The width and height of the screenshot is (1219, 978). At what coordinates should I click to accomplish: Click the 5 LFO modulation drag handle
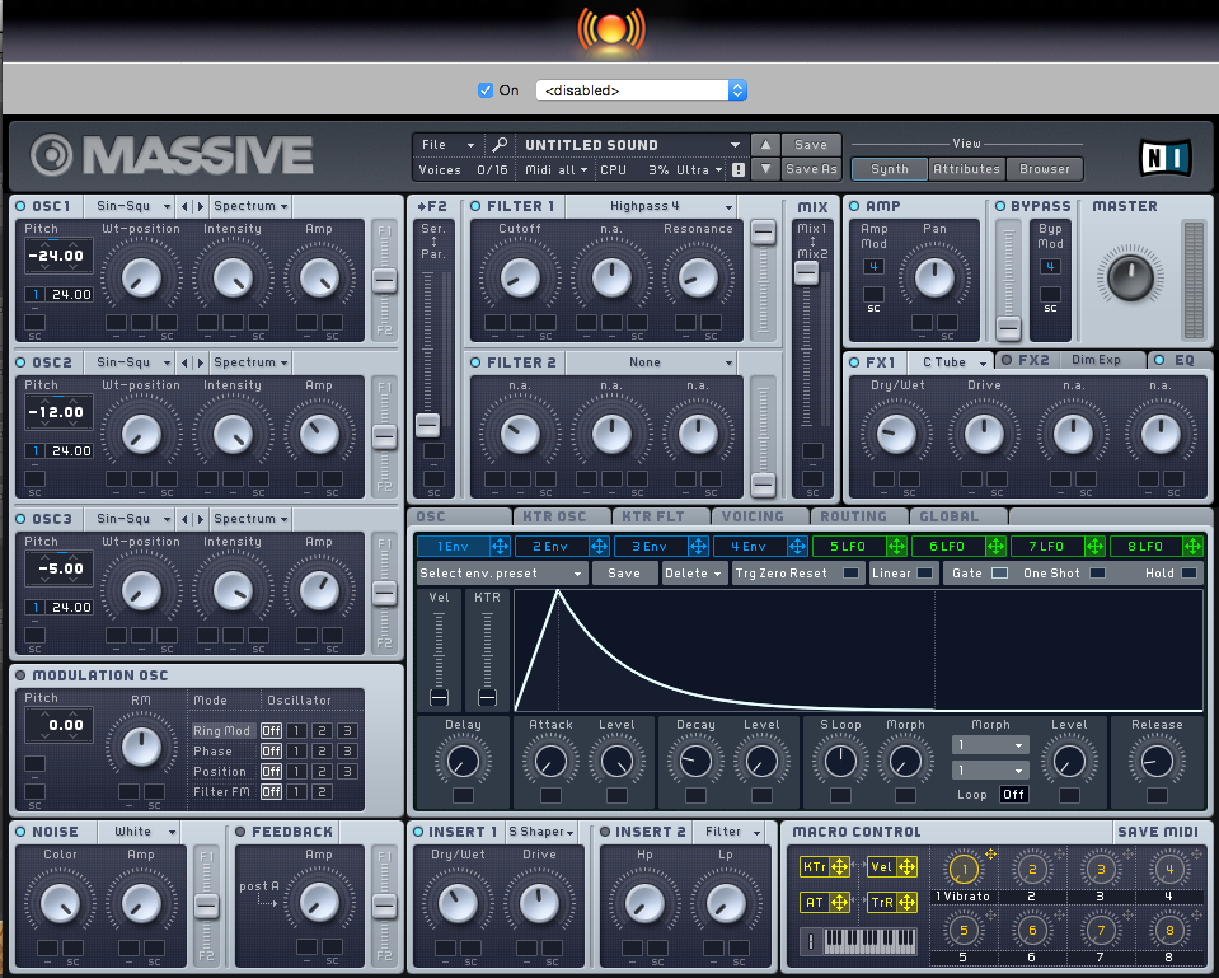coord(897,546)
